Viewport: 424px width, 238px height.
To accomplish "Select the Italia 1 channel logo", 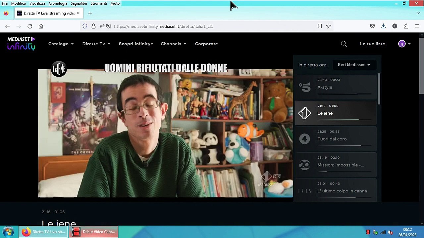I will click(304, 113).
